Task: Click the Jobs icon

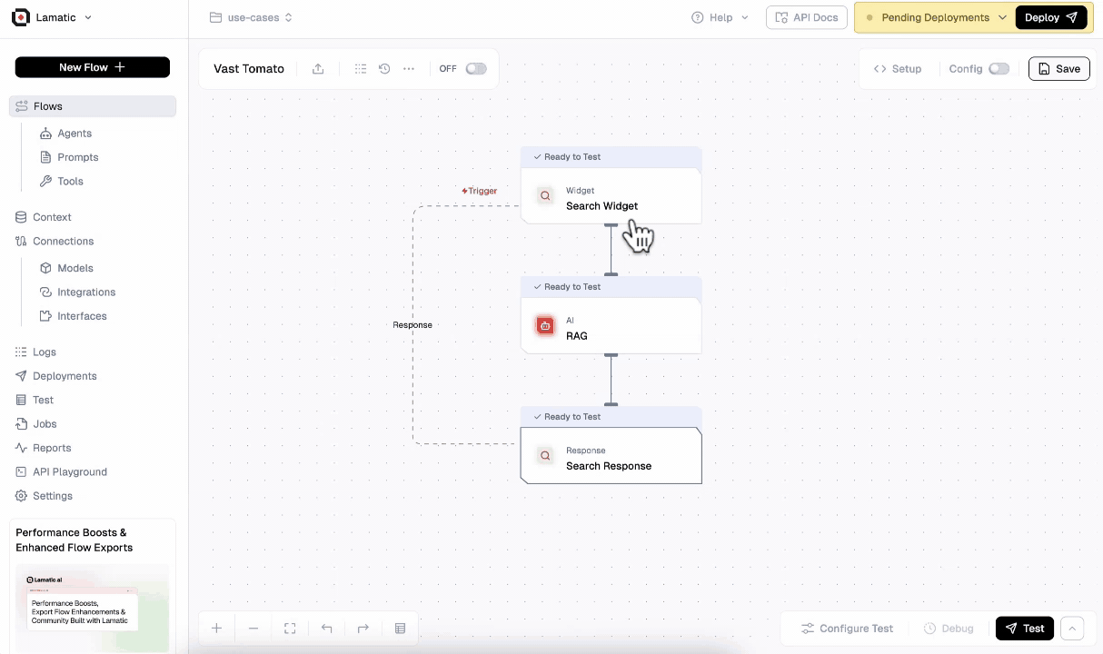Action: [21, 424]
